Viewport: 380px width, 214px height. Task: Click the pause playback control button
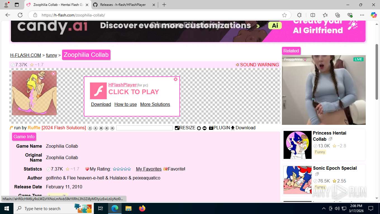[101, 128]
